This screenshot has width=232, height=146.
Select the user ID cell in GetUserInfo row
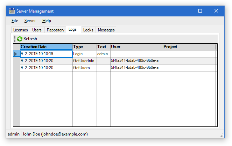(136, 61)
